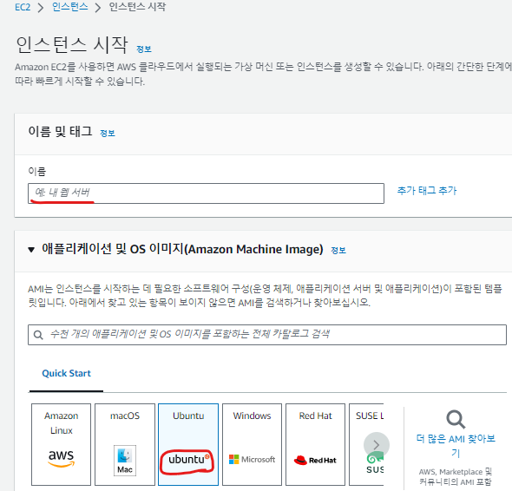Click the 추가 태그 추가 link
Screen dimensions: 512x491
pyautogui.click(x=426, y=190)
